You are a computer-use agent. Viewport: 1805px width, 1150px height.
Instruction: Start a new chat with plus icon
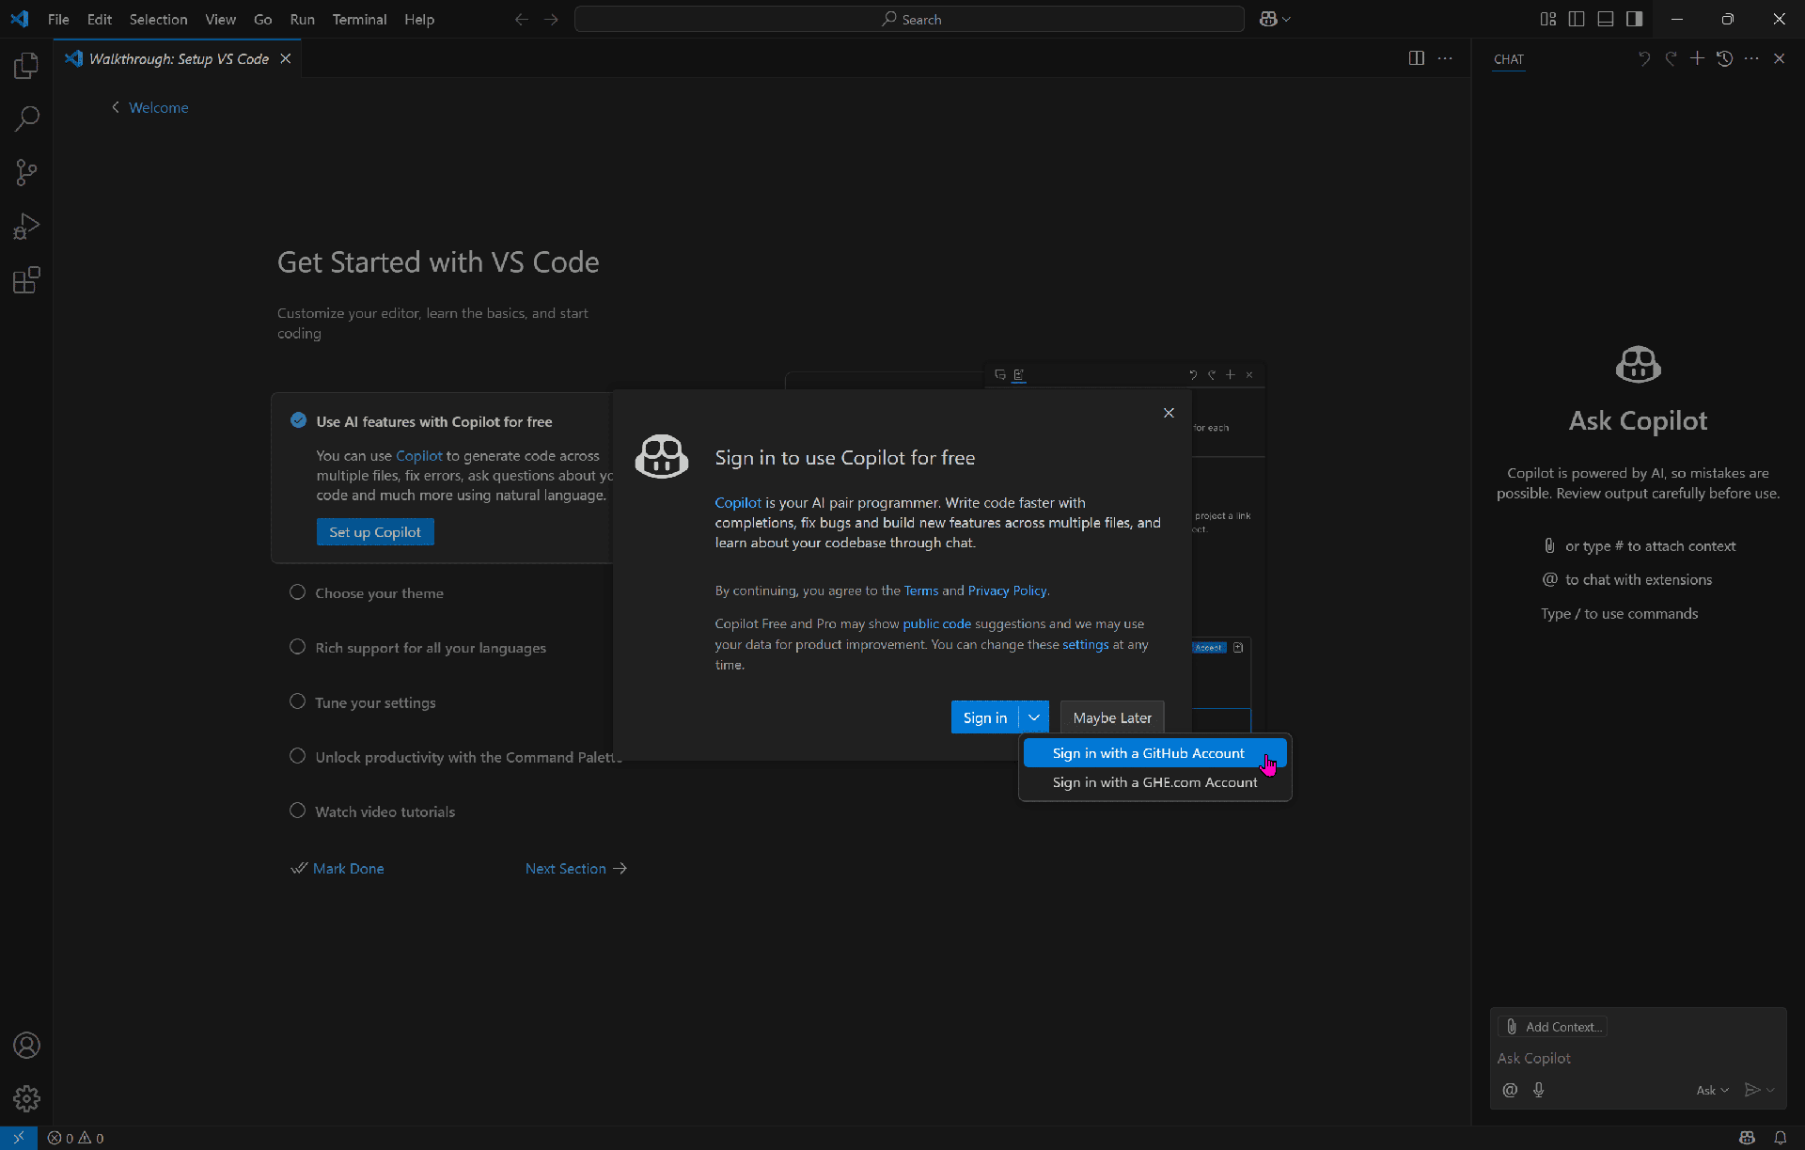(x=1697, y=58)
